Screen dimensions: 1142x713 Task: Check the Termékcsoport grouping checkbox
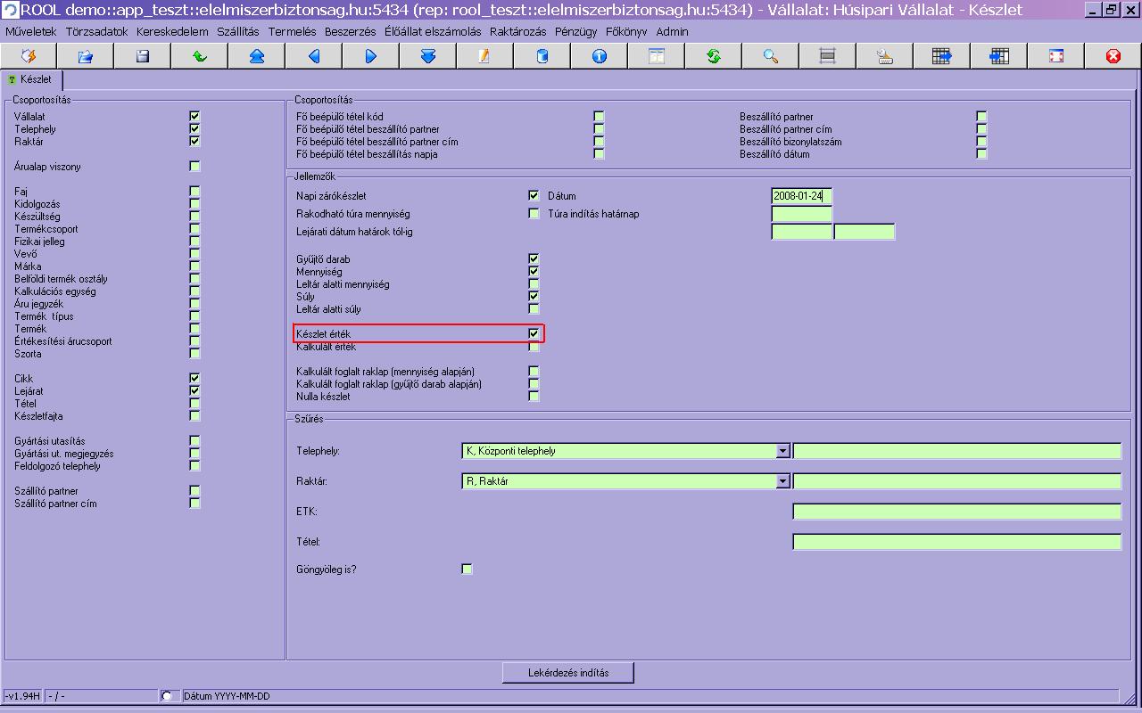coord(194,229)
